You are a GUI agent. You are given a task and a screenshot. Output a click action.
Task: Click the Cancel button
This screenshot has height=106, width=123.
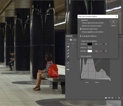coord(113,25)
